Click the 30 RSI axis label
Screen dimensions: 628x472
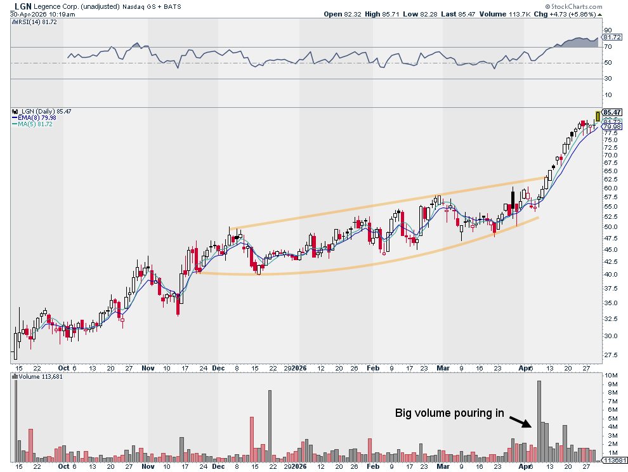tap(608, 79)
